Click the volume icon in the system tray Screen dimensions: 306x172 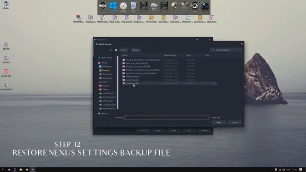point(284,170)
